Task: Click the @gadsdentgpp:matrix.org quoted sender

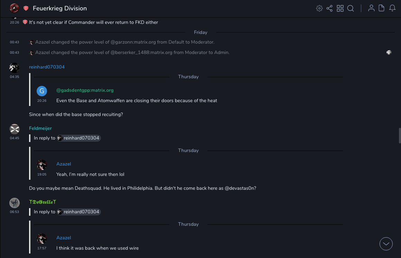Action: click(x=85, y=90)
